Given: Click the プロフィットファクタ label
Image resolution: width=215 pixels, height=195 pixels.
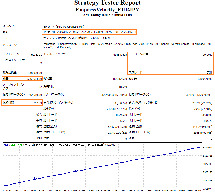Looking at the screenshot, I should (x=14, y=86).
